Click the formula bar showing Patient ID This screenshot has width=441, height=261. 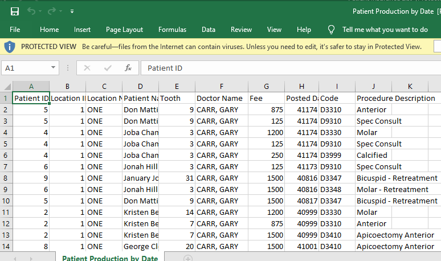285,68
